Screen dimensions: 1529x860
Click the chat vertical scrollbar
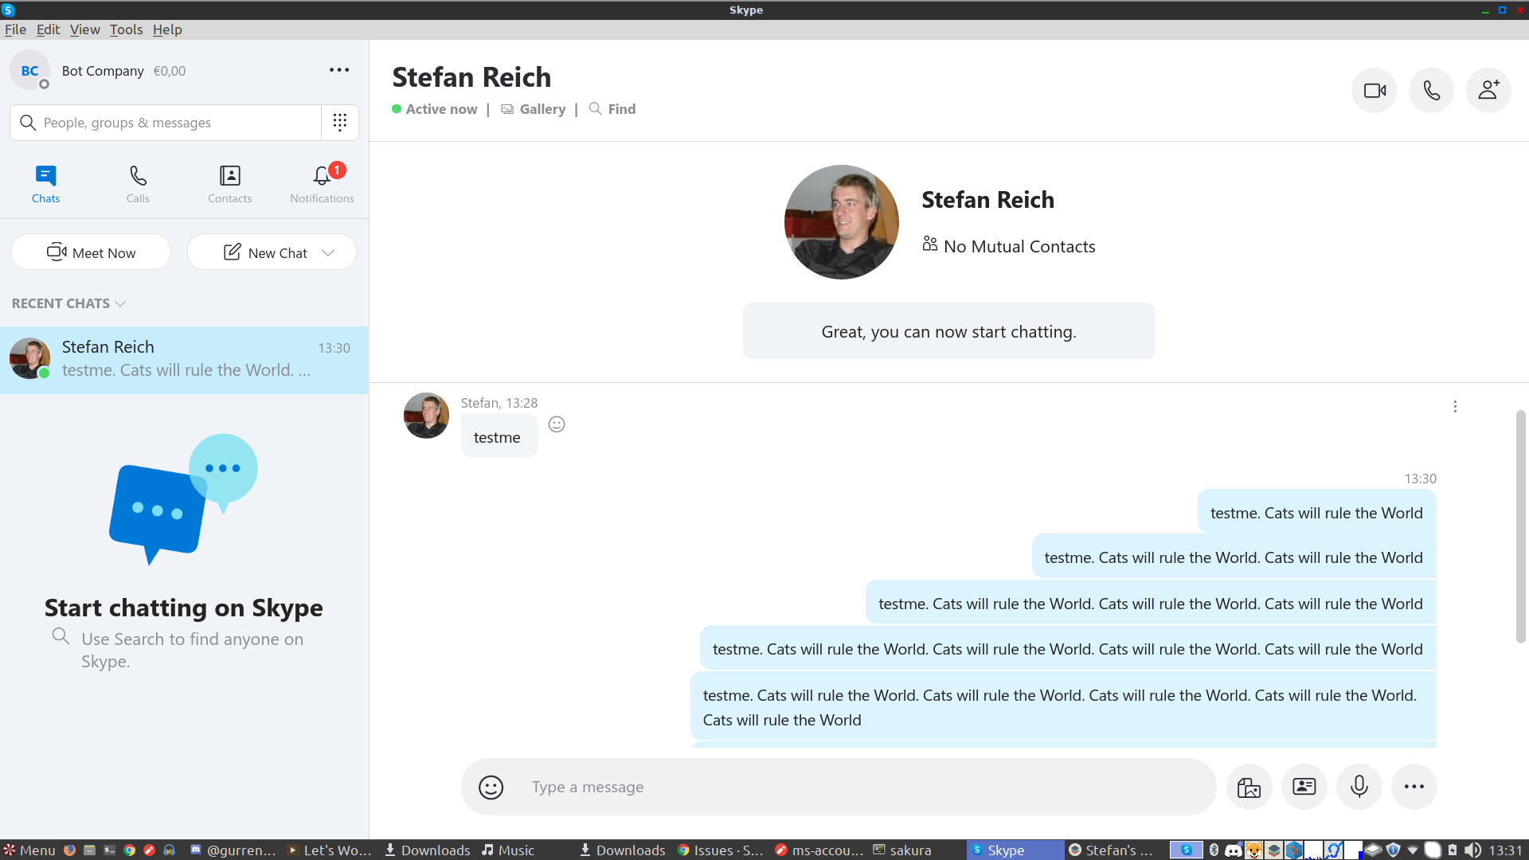tap(1520, 526)
